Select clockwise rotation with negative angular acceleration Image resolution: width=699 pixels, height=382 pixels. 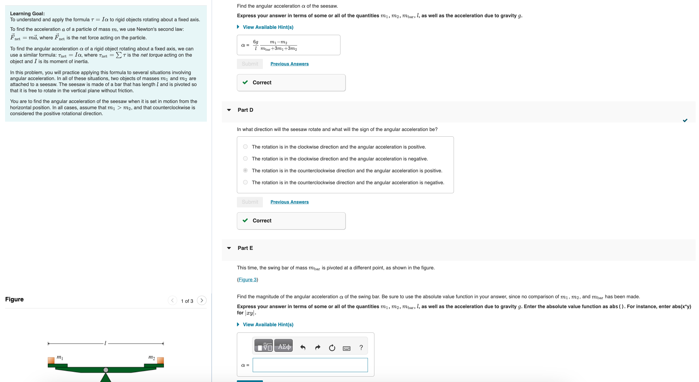point(245,158)
